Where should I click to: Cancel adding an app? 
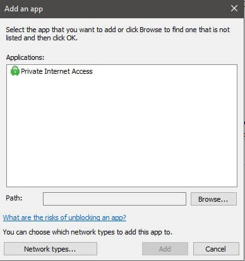(x=216, y=249)
